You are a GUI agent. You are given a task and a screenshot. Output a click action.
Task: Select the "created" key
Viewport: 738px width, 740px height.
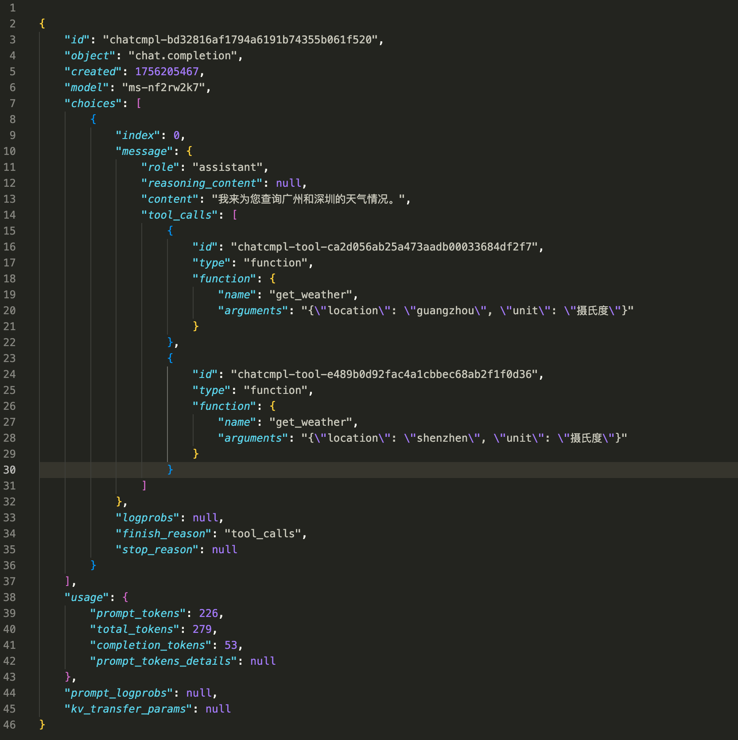(x=93, y=72)
